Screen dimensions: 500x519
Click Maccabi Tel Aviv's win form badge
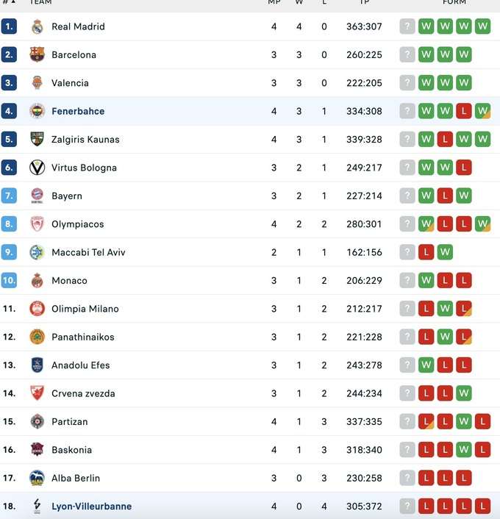(x=445, y=252)
